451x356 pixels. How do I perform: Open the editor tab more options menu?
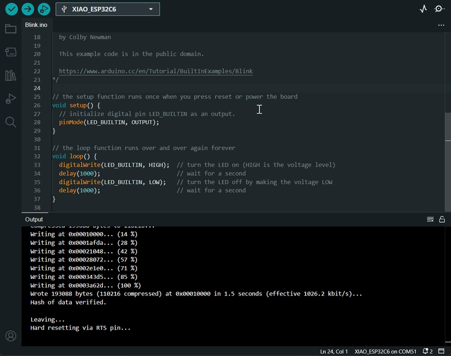(x=441, y=25)
